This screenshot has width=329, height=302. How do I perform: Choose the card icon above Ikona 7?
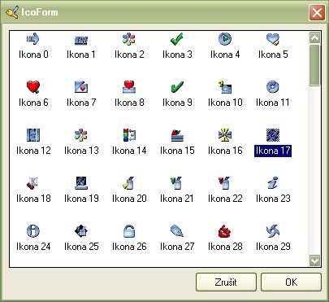pos(81,87)
